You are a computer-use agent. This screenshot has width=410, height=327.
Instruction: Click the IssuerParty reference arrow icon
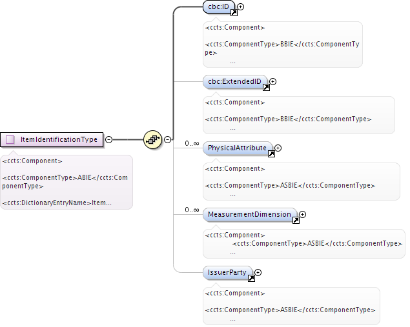coord(251,278)
